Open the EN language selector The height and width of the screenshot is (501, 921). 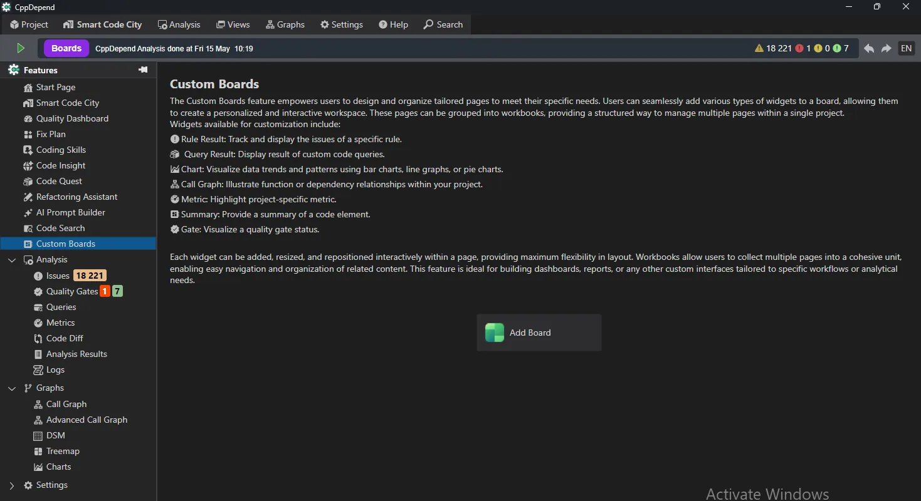click(x=907, y=48)
